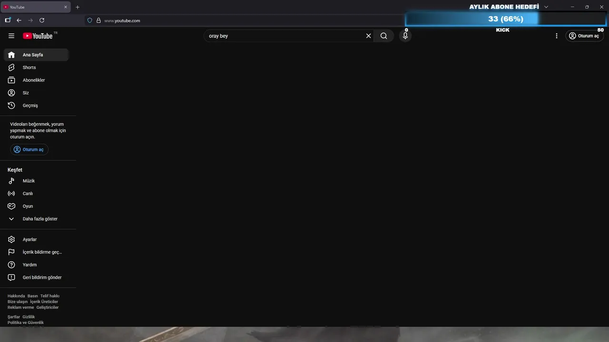The height and width of the screenshot is (342, 609).
Task: Click the KICK label under goal bar
Action: point(502,30)
